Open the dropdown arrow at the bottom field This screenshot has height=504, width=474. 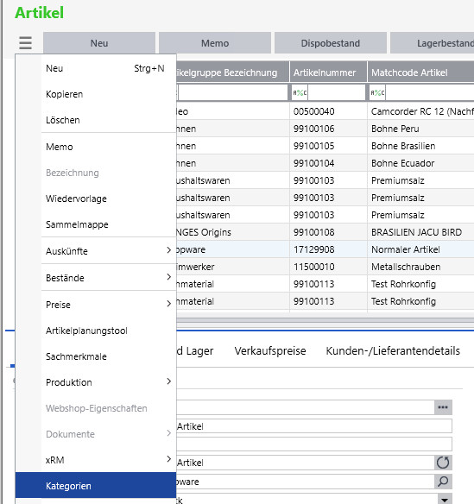tap(445, 499)
